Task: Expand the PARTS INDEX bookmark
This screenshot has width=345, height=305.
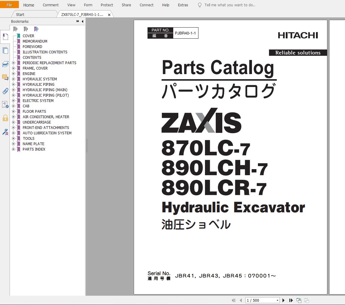Action: (13, 149)
